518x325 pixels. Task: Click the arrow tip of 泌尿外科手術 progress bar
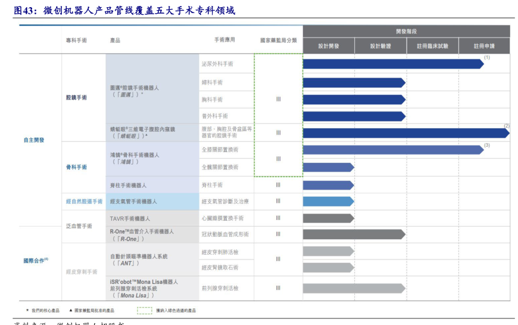(482, 64)
